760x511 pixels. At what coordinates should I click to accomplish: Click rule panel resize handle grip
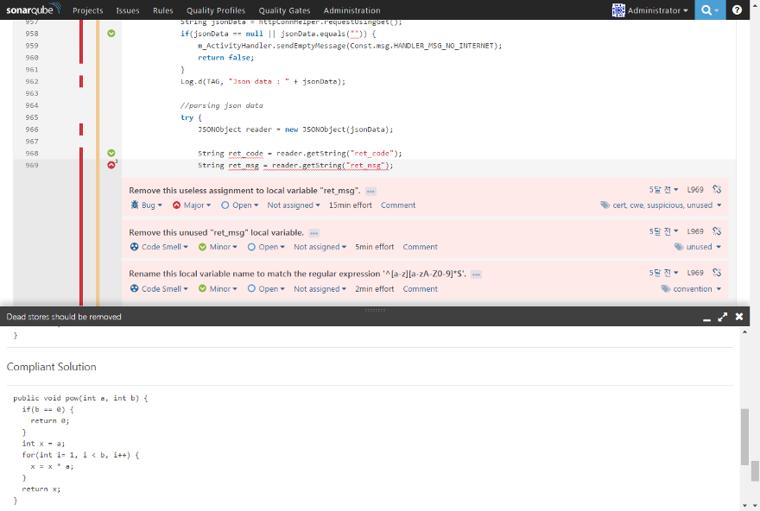(x=375, y=310)
